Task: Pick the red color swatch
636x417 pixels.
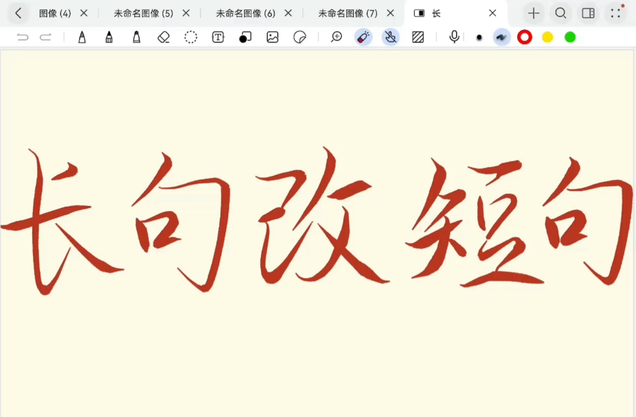Action: pos(524,37)
